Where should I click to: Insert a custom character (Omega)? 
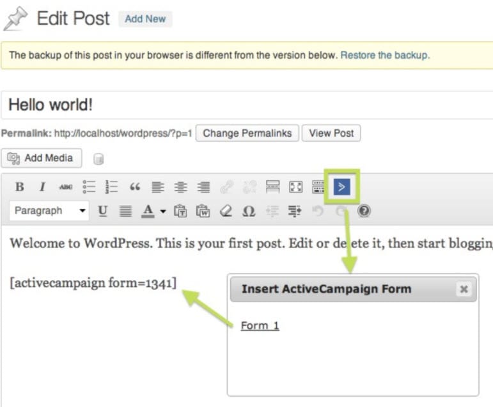click(x=249, y=211)
